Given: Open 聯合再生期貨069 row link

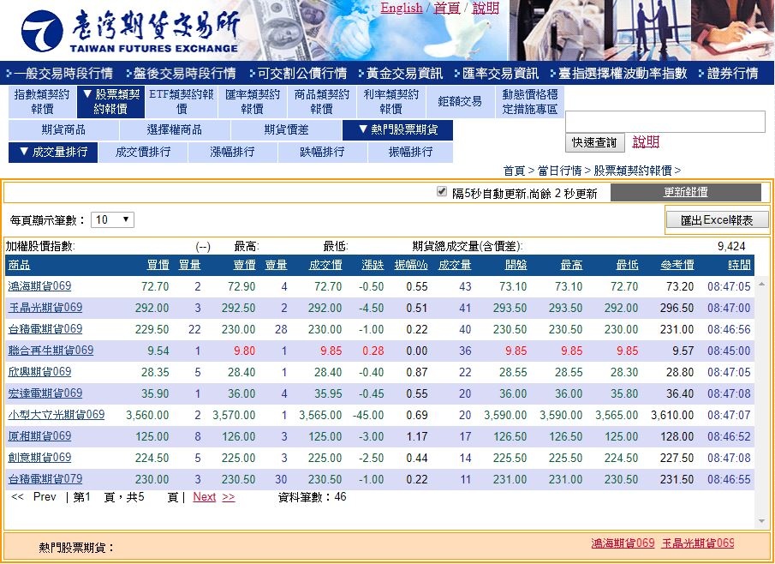Looking at the screenshot, I should 51,351.
